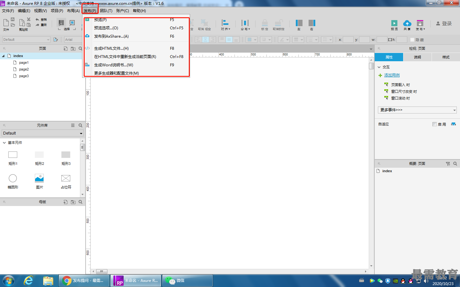Switch to the Notes tab in Inspector
This screenshot has width=460, height=287.
(x=418, y=57)
